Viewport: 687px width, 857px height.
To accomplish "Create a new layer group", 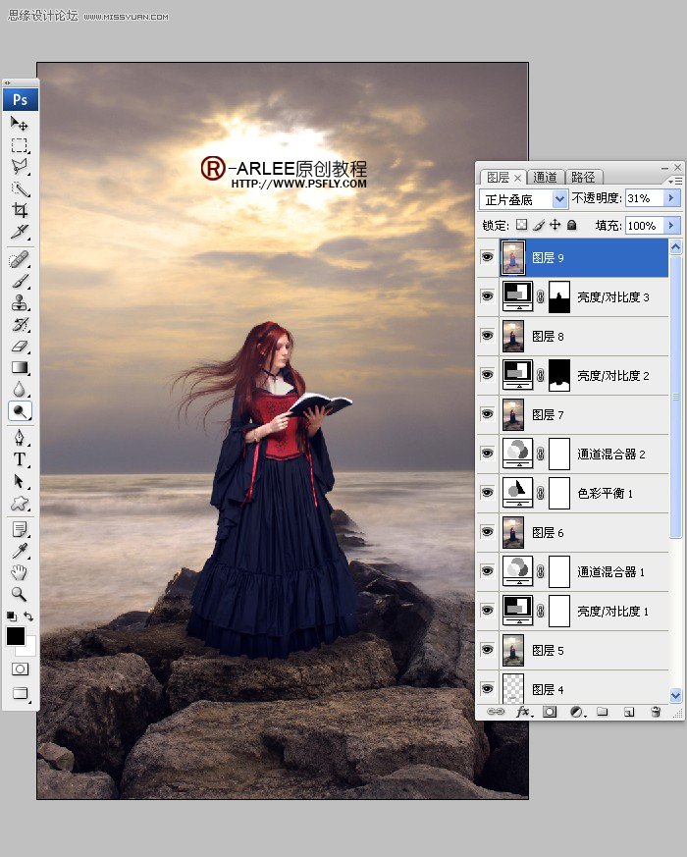I will [x=603, y=712].
